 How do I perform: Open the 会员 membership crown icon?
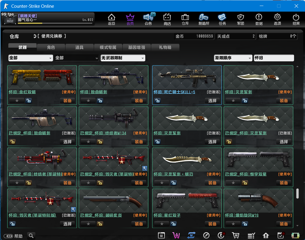130,19
